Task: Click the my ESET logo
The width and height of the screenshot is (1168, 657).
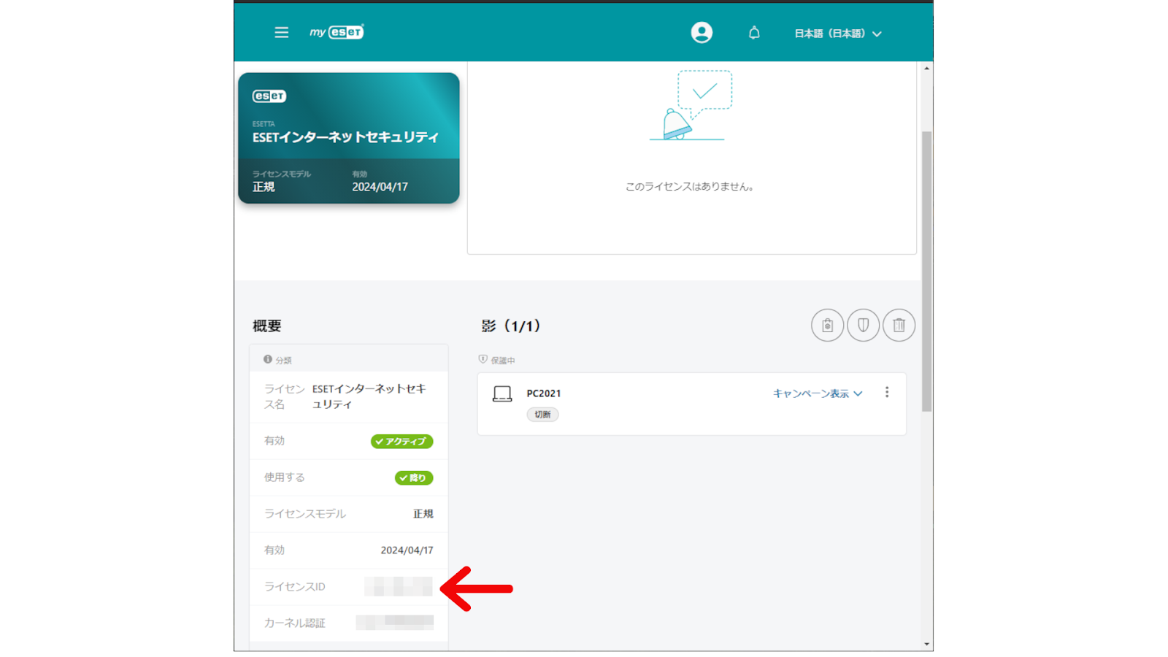Action: tap(337, 32)
